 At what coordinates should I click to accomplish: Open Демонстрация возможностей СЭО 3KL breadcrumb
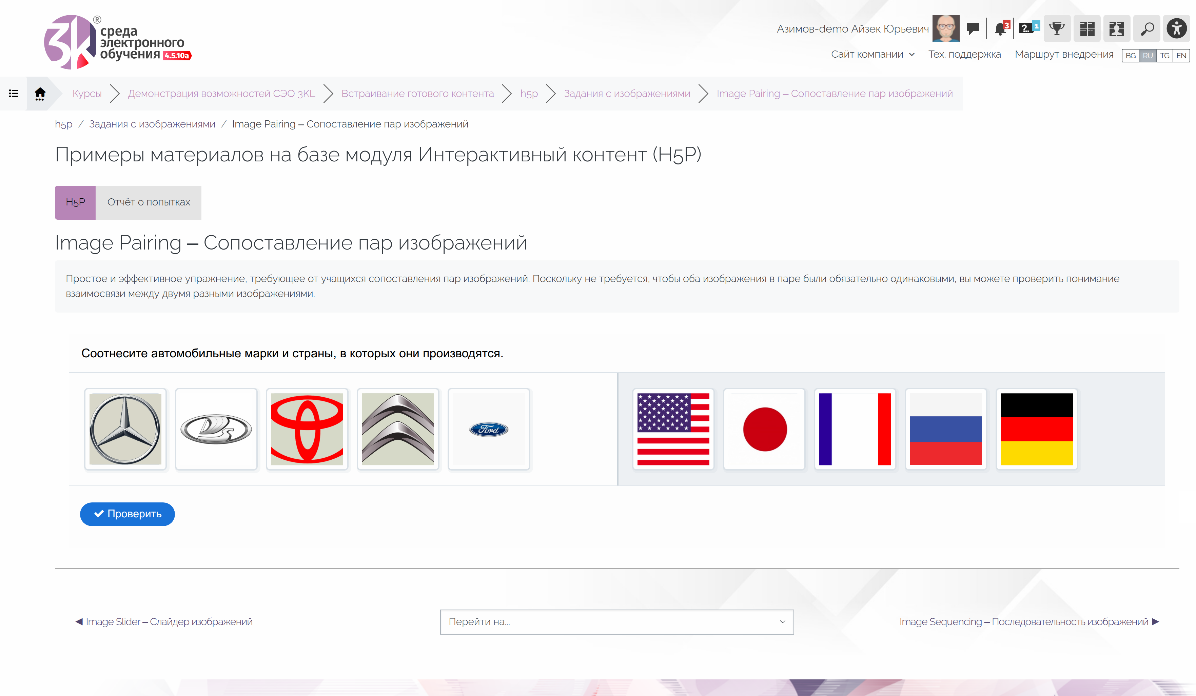coord(221,94)
